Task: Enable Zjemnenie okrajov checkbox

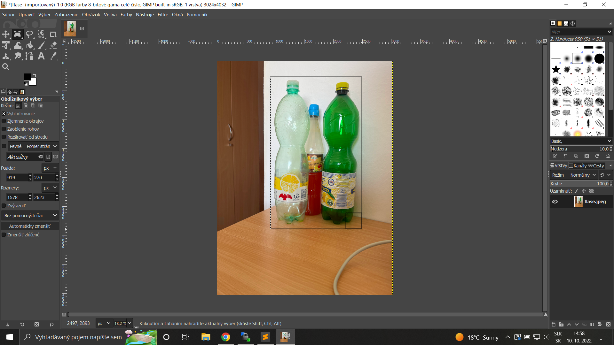Action: click(4, 121)
